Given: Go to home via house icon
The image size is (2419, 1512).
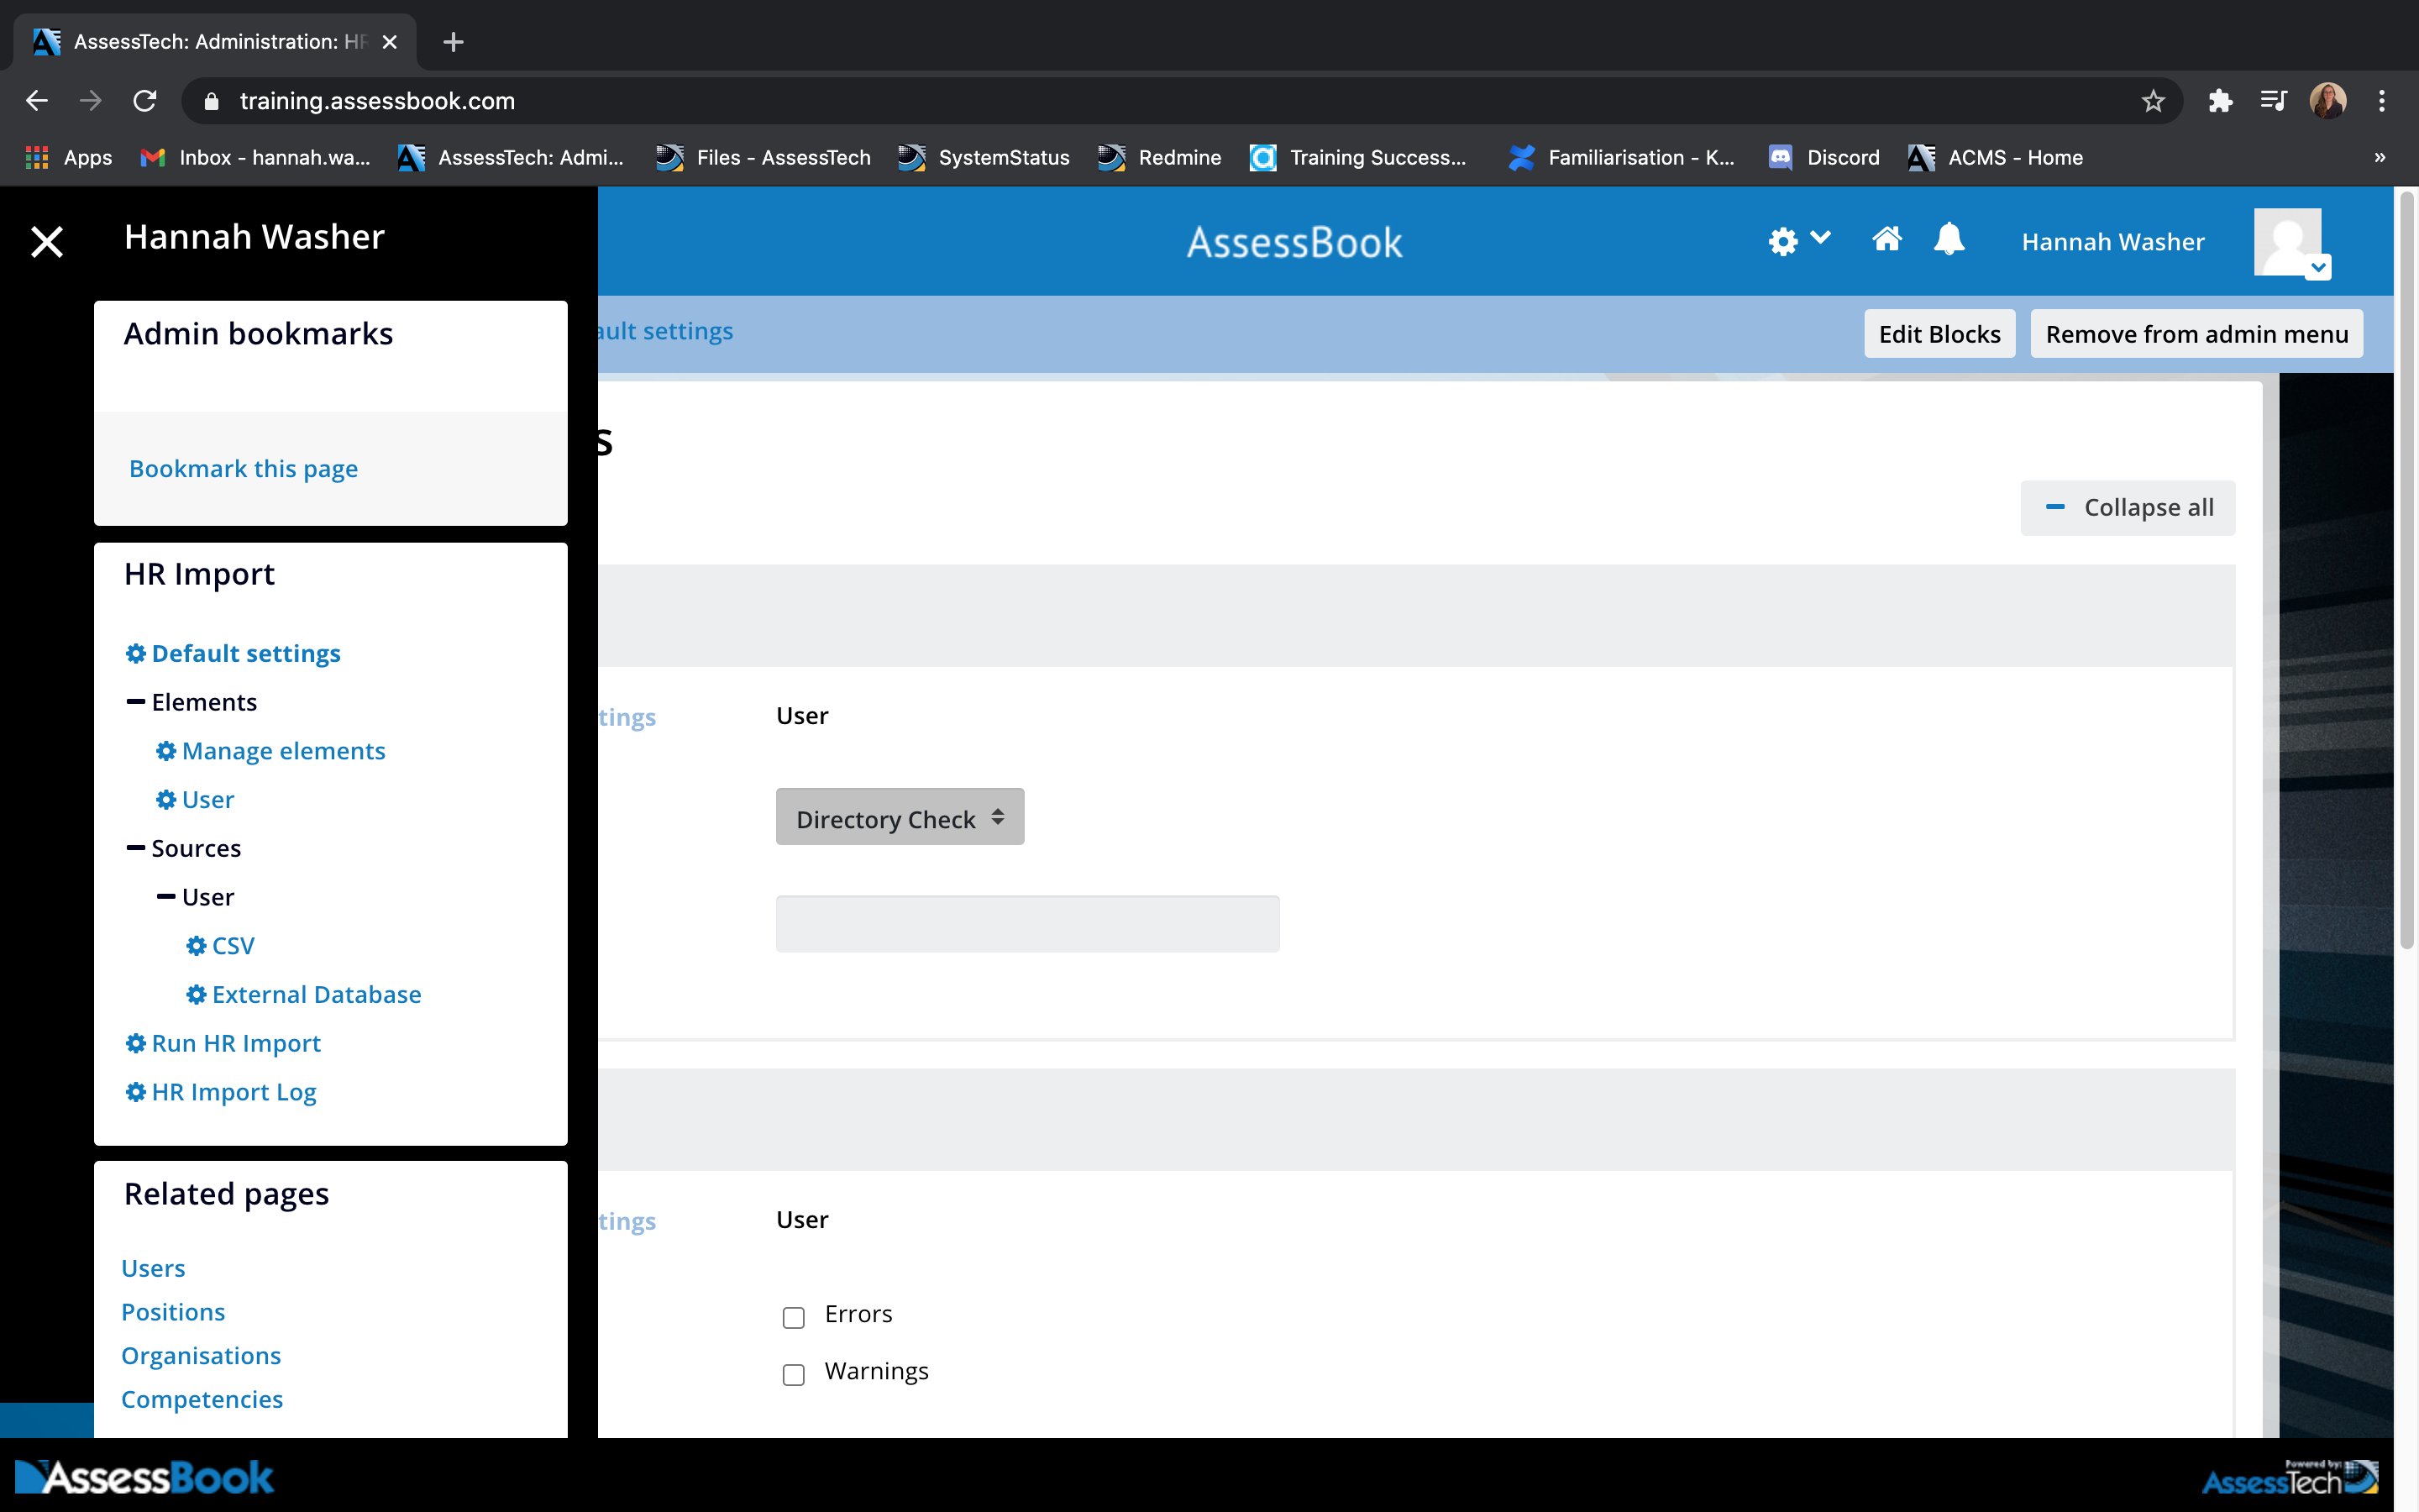Looking at the screenshot, I should (1886, 240).
